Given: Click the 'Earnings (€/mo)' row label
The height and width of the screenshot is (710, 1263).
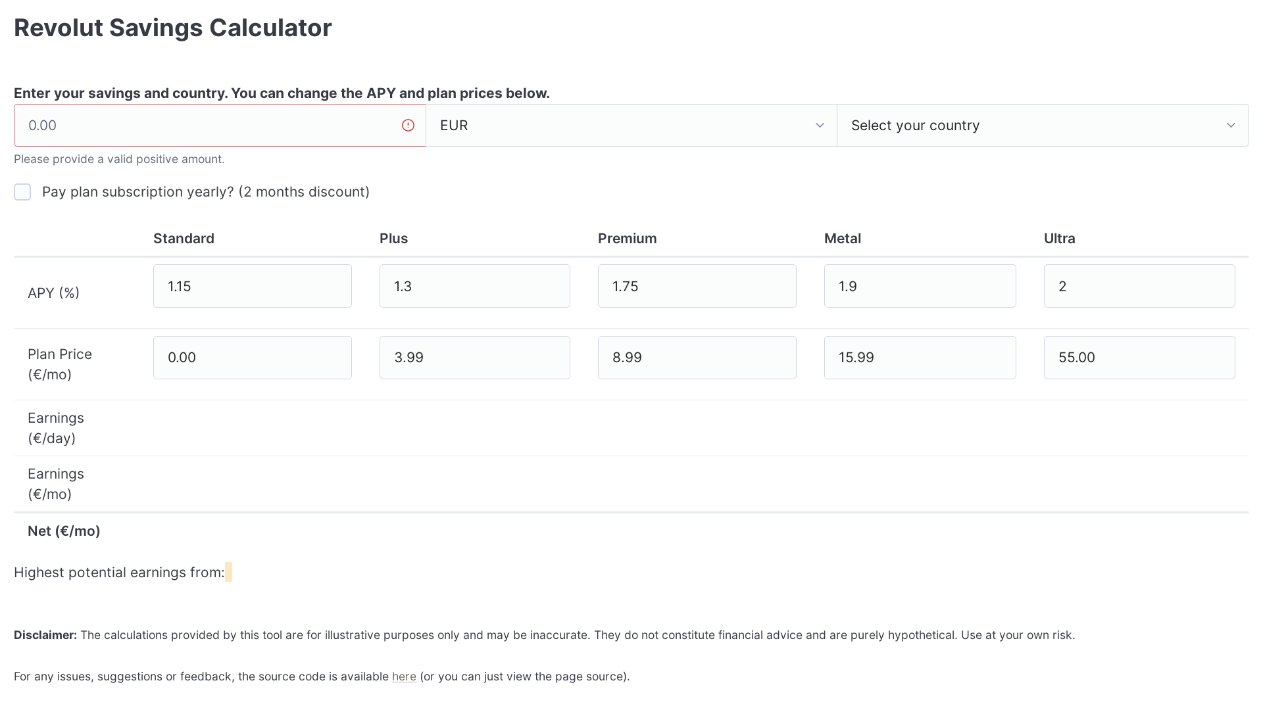Looking at the screenshot, I should pyautogui.click(x=56, y=484).
